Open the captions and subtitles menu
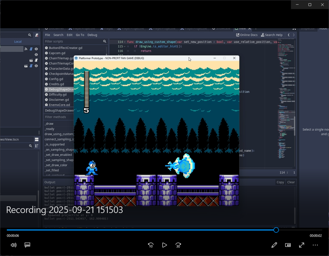Image resolution: width=329 pixels, height=256 pixels. [x=27, y=245]
